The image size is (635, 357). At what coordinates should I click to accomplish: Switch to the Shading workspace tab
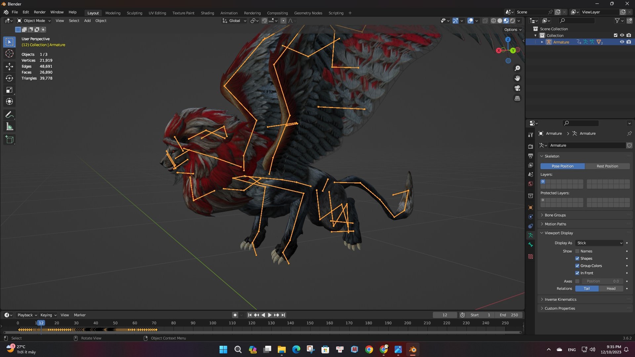(x=207, y=13)
